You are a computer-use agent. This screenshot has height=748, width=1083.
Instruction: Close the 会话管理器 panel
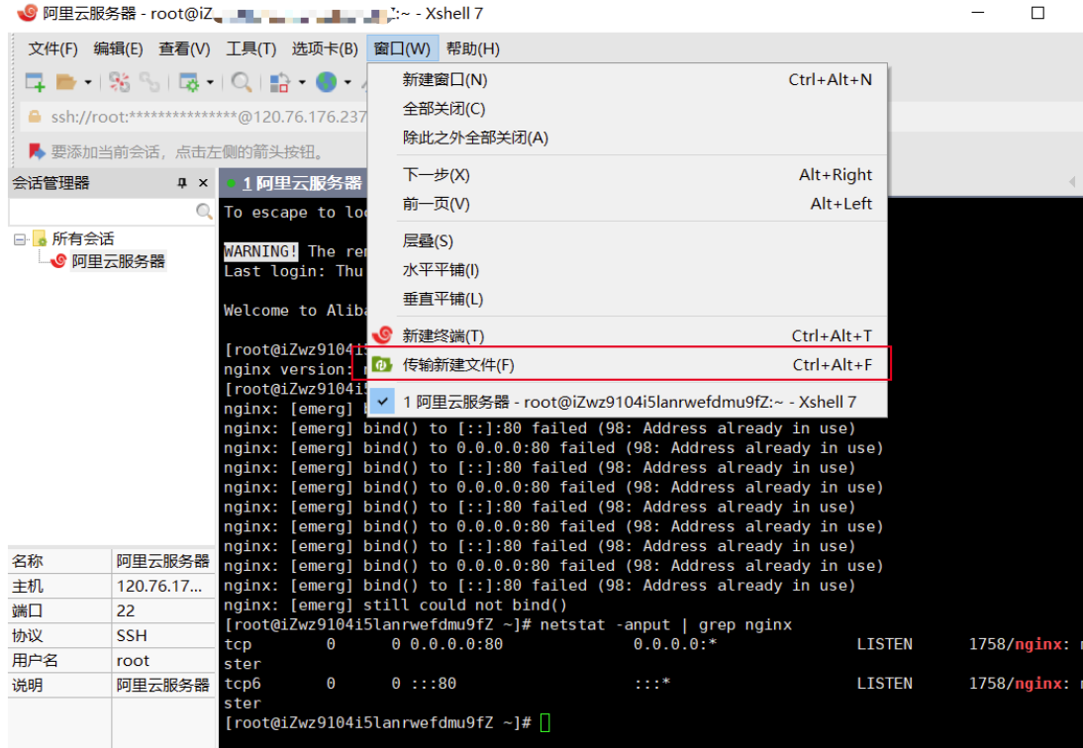tap(203, 183)
